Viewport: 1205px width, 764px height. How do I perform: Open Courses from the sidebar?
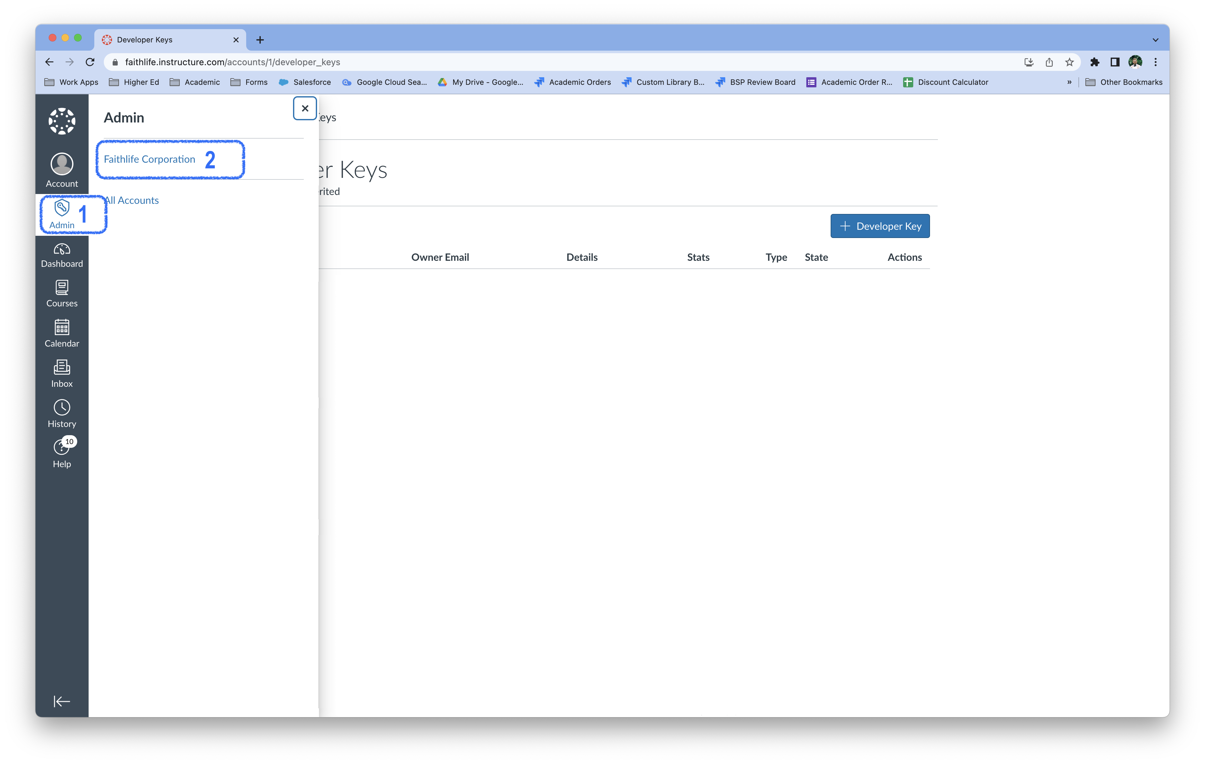pyautogui.click(x=62, y=294)
